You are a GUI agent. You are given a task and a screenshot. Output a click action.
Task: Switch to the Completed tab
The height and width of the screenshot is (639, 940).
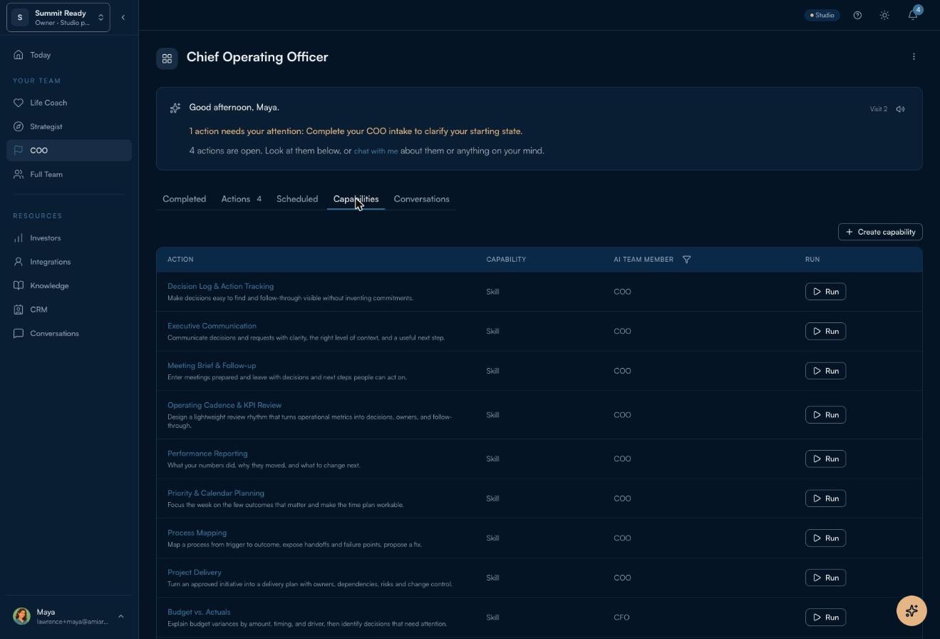[x=184, y=199]
